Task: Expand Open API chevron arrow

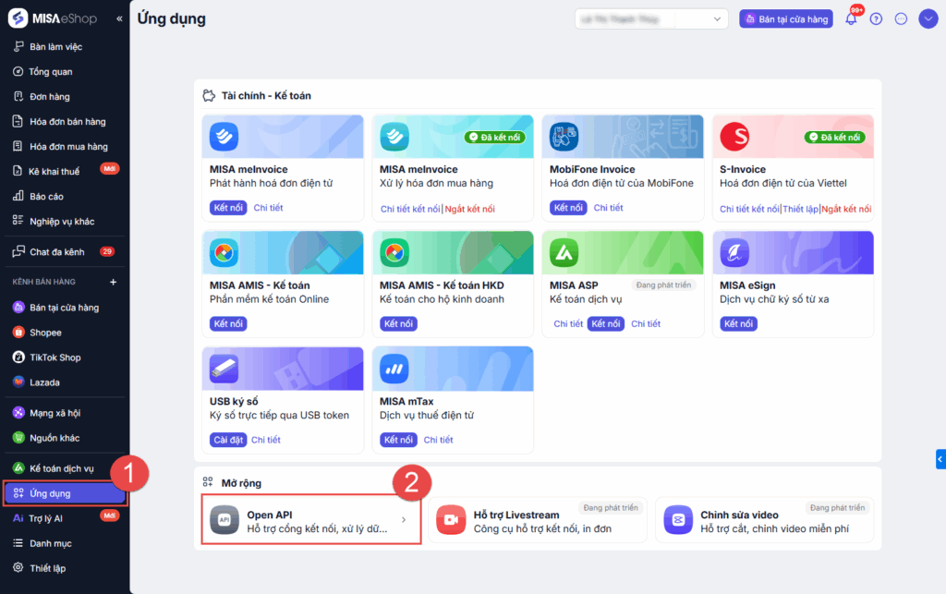Action: (404, 520)
